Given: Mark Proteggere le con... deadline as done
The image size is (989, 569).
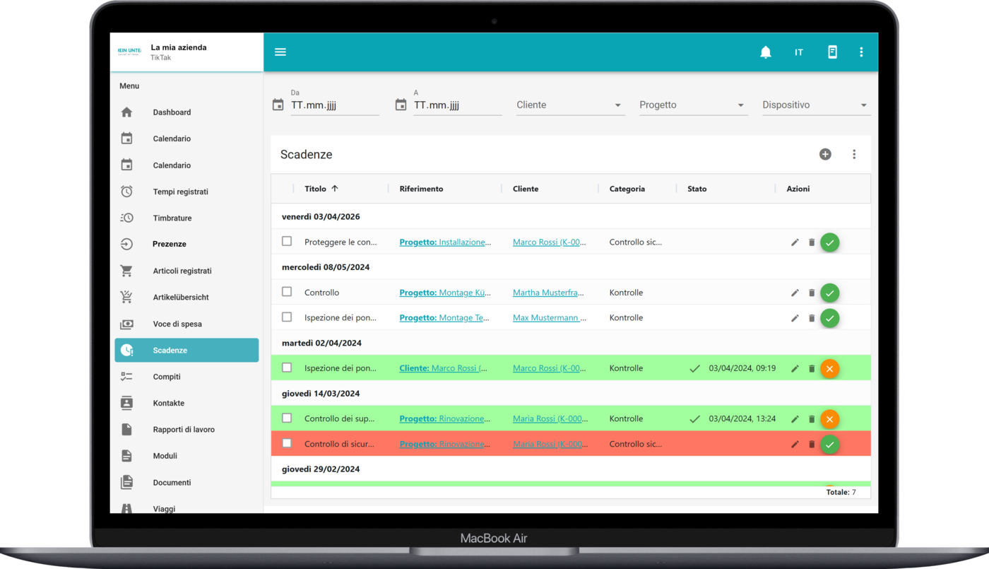Looking at the screenshot, I should coord(829,242).
